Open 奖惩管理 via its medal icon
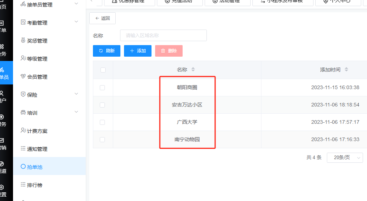 pyautogui.click(x=23, y=40)
